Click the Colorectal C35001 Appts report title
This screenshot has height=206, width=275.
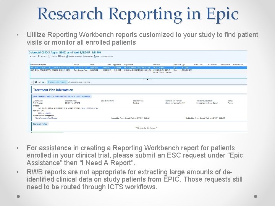point(65,52)
